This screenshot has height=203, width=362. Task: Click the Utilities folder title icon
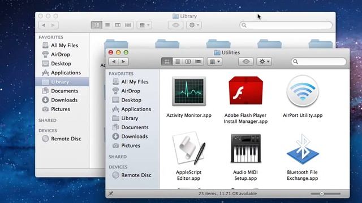tap(217, 52)
